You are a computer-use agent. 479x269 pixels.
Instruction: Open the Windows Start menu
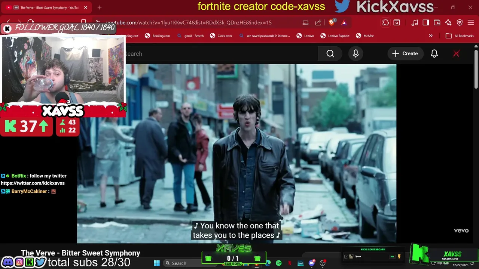[x=157, y=263]
